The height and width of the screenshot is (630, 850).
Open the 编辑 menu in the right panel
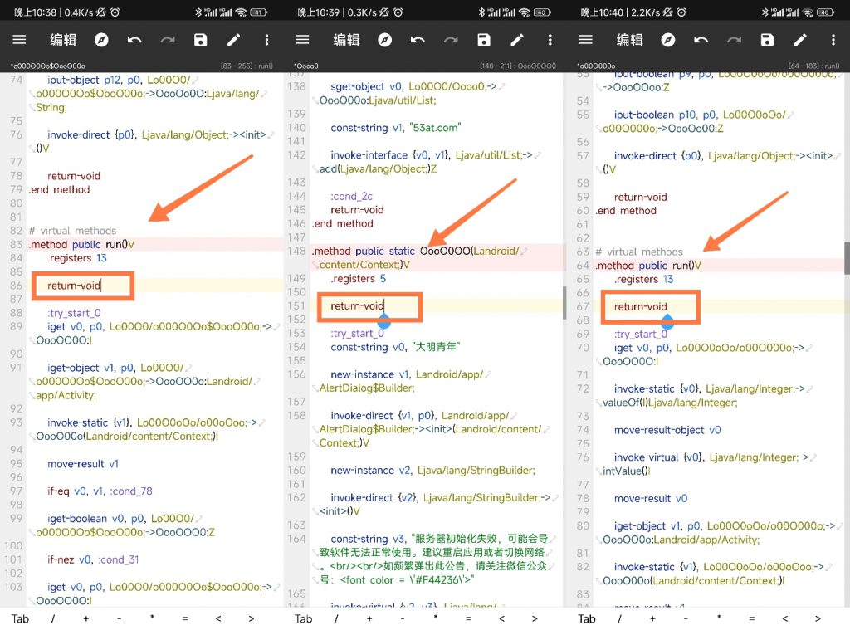631,39
